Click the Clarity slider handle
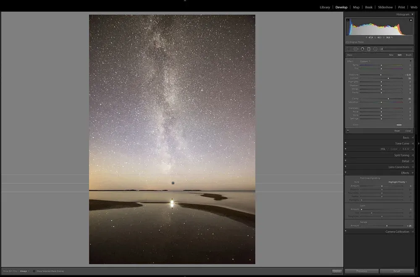The image size is (420, 277). 388,99
